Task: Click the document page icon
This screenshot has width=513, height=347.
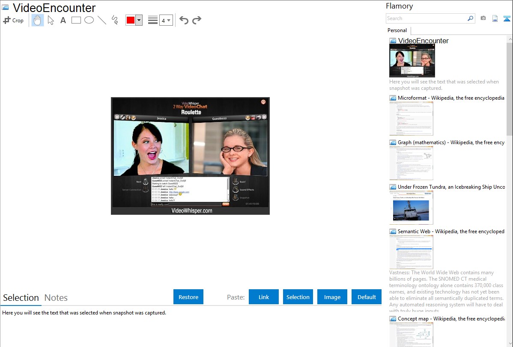Action: (495, 19)
